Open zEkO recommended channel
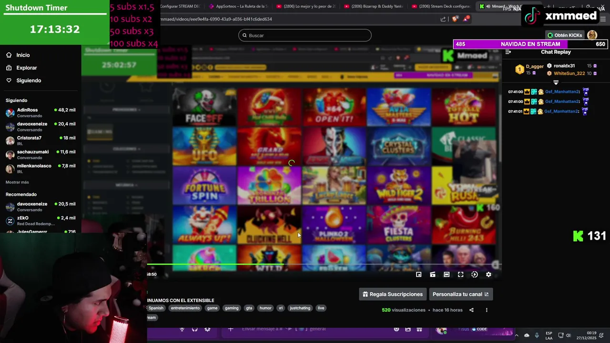The width and height of the screenshot is (610, 343). pos(41,221)
